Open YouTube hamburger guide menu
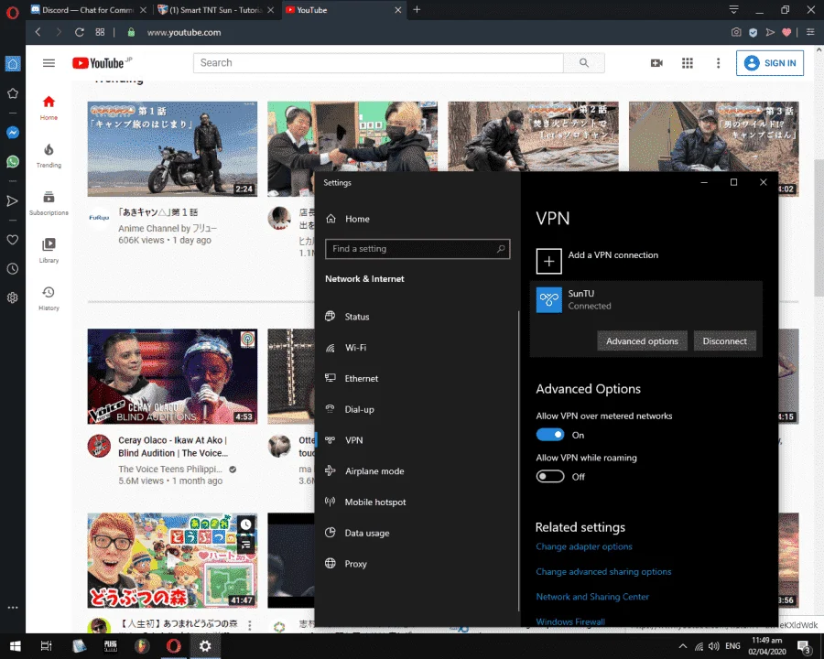 49,63
